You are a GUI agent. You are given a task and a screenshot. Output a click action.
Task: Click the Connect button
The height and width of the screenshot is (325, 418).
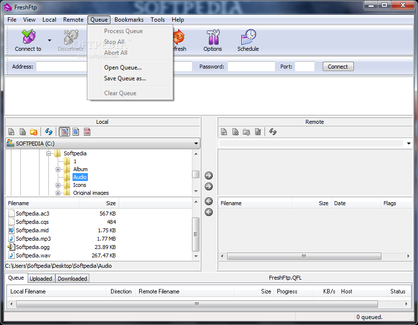point(338,67)
